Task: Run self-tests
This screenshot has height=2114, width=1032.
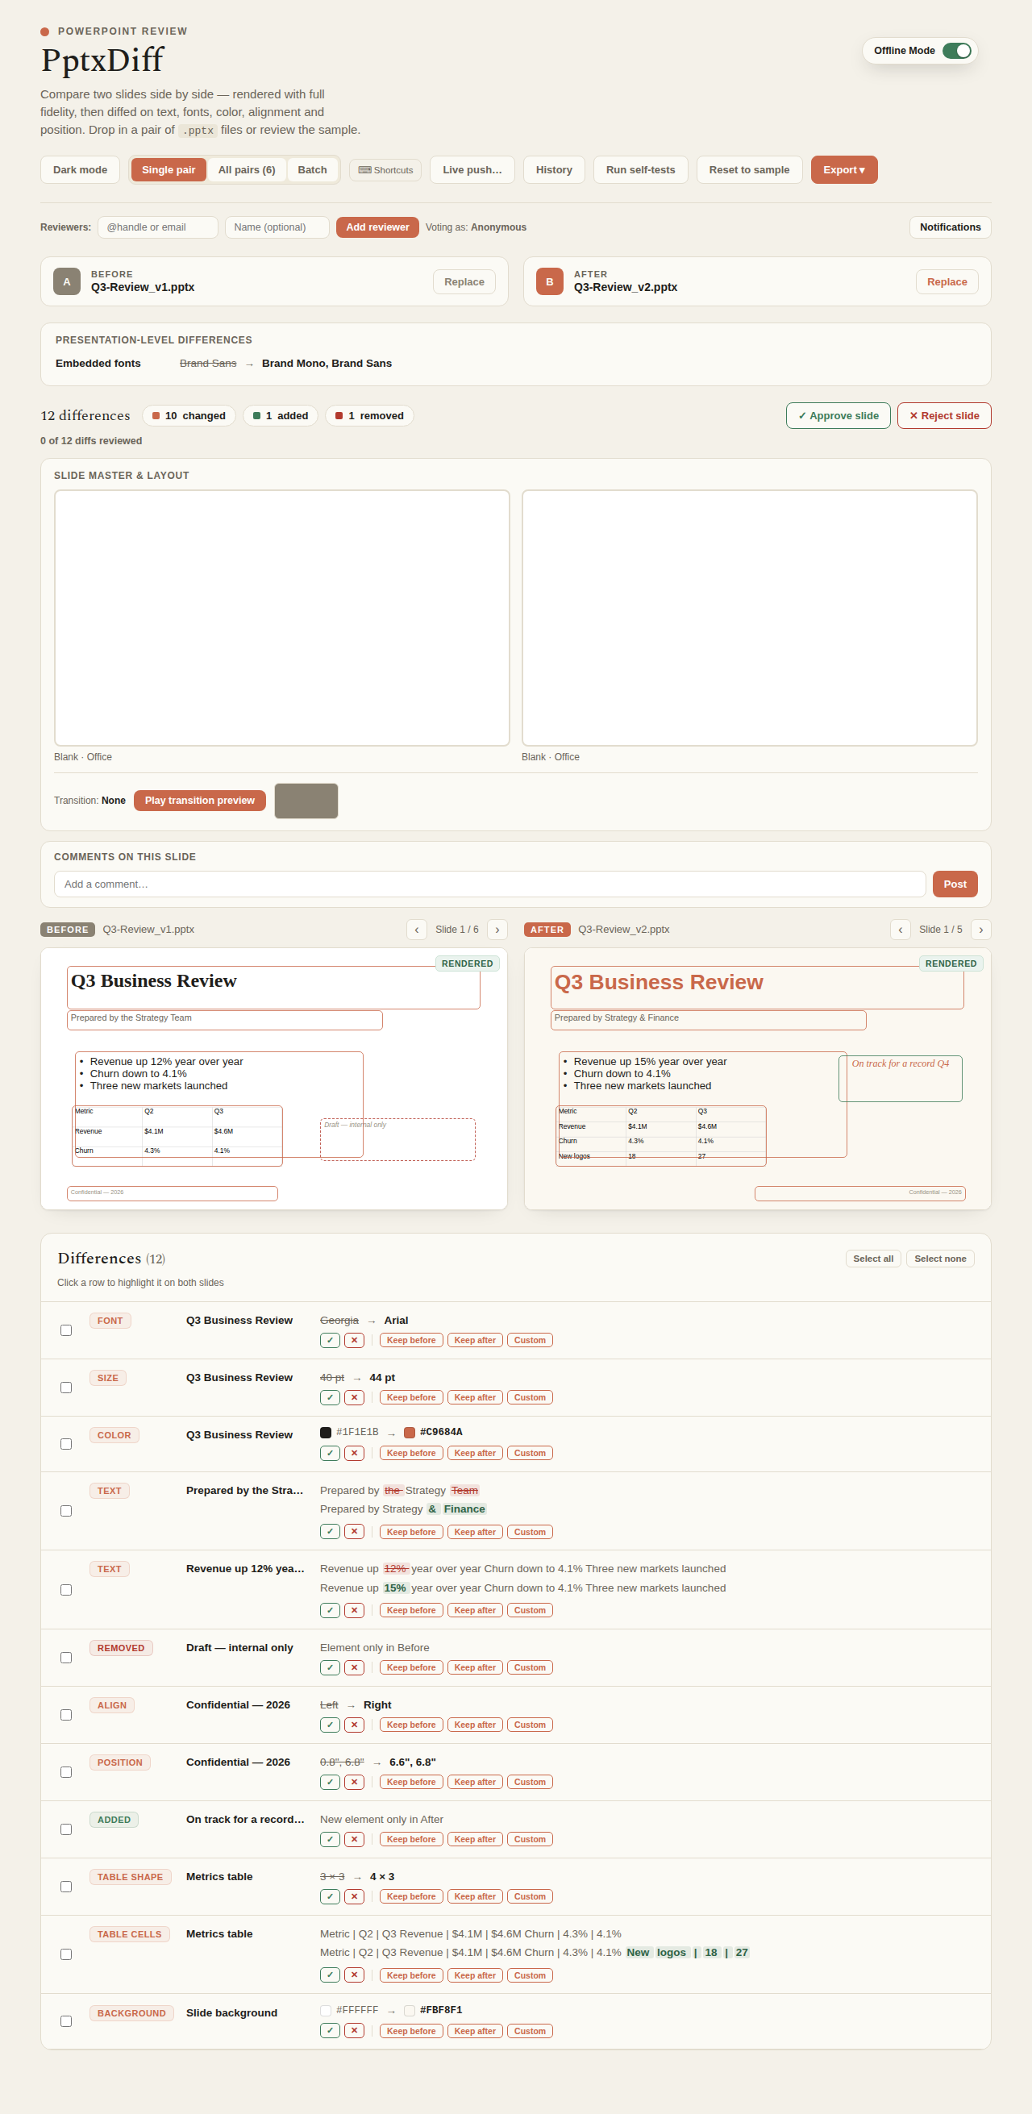Action: (640, 170)
